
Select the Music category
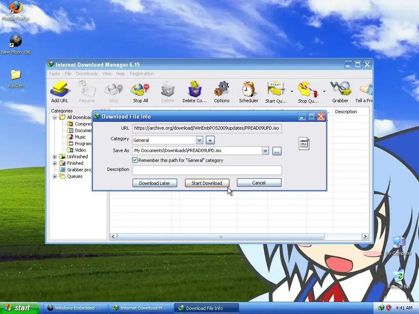77,137
